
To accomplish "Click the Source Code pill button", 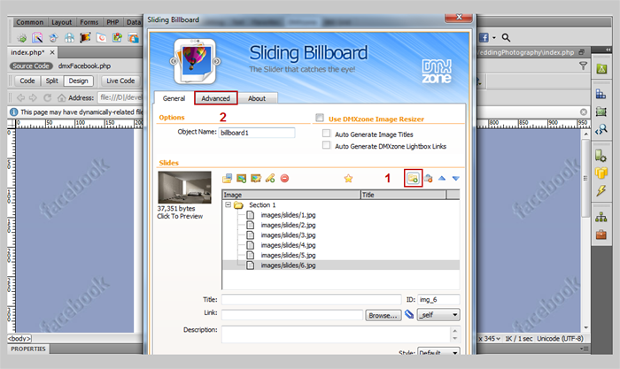I will [31, 66].
